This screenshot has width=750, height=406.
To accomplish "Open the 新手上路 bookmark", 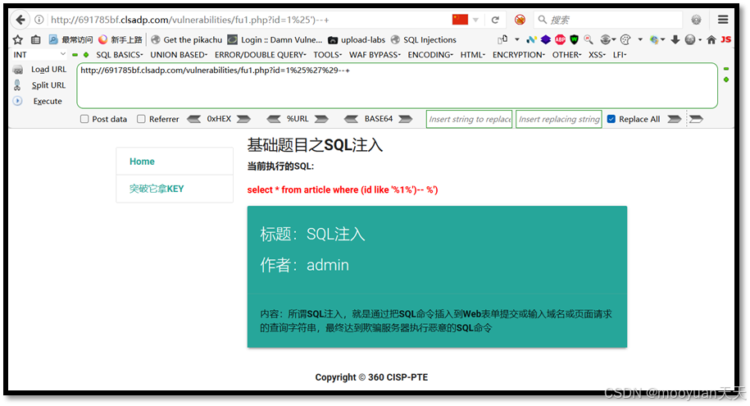I will (120, 39).
